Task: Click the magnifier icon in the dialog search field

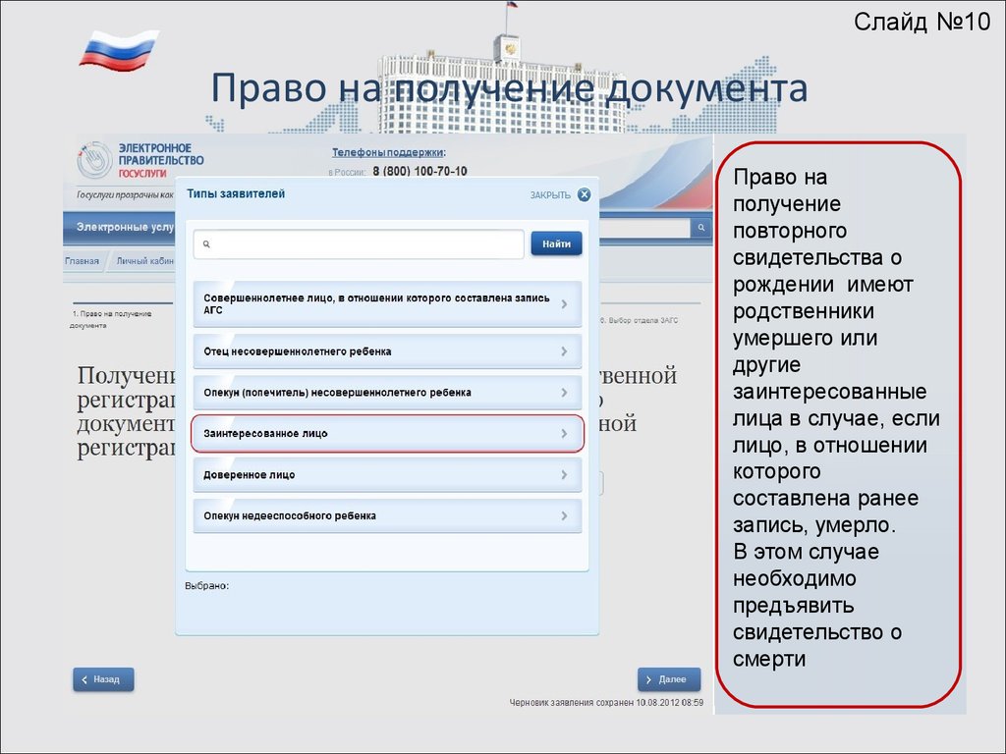Action: [x=206, y=244]
